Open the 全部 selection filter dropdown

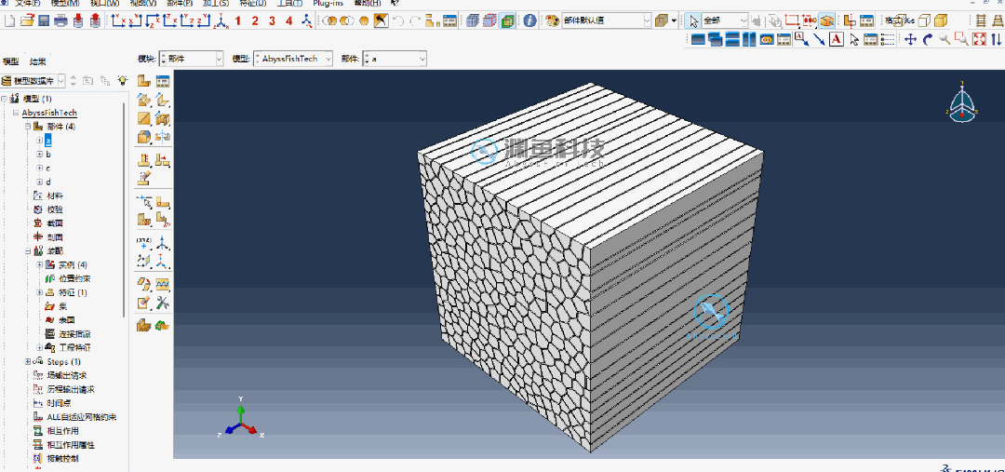(725, 20)
